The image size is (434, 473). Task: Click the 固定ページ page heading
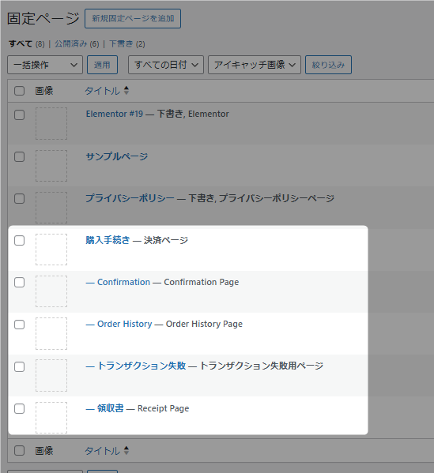click(x=43, y=18)
